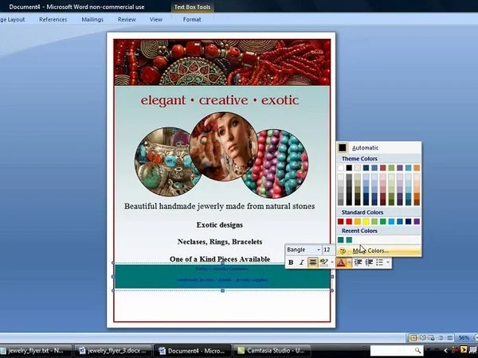The width and height of the screenshot is (478, 358).
Task: Open the font color dropdown arrow
Action: click(350, 263)
